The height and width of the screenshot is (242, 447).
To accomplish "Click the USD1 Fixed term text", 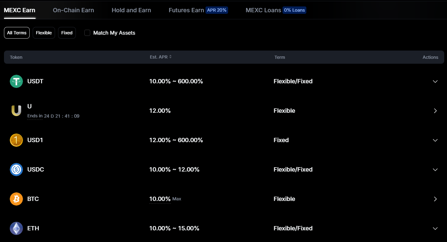I will tap(281, 140).
